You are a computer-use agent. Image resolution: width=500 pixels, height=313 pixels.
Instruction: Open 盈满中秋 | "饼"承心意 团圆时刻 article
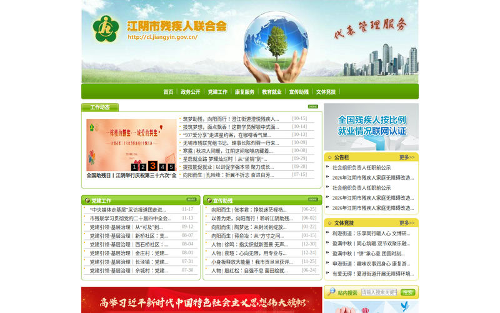click(368, 254)
